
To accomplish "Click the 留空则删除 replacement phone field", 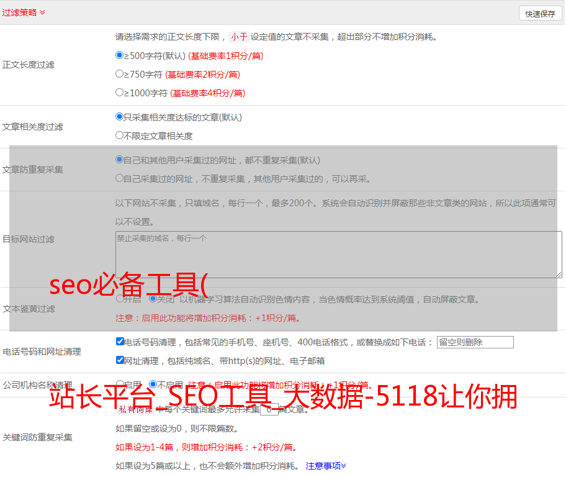I will (475, 342).
